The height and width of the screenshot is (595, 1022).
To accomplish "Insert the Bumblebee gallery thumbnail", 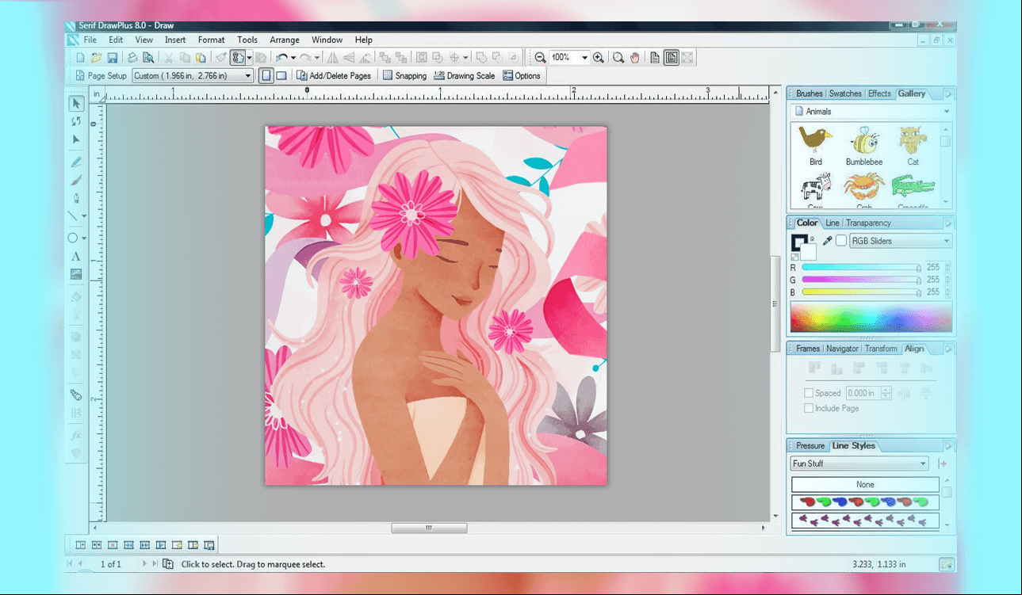I will click(x=863, y=147).
